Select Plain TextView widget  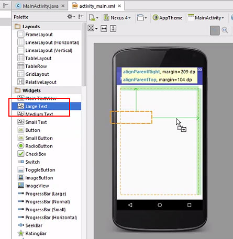[47, 98]
